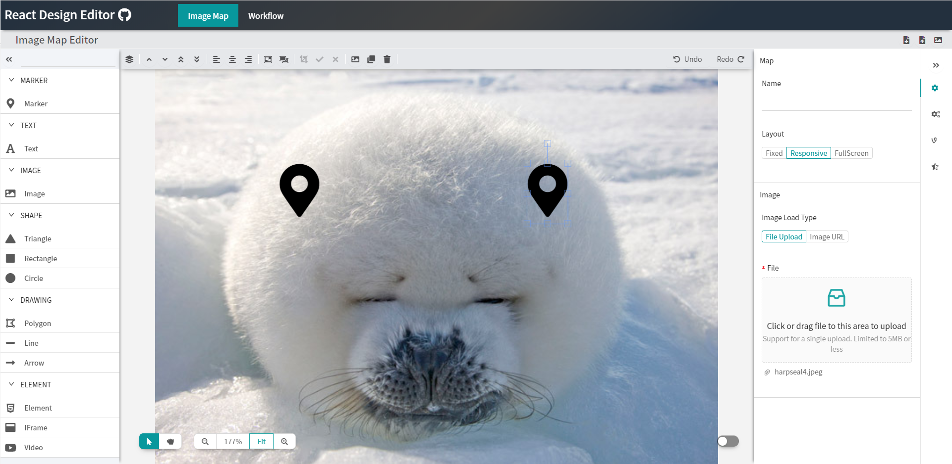
Task: Click the layers icon in toolbar
Action: [x=129, y=59]
